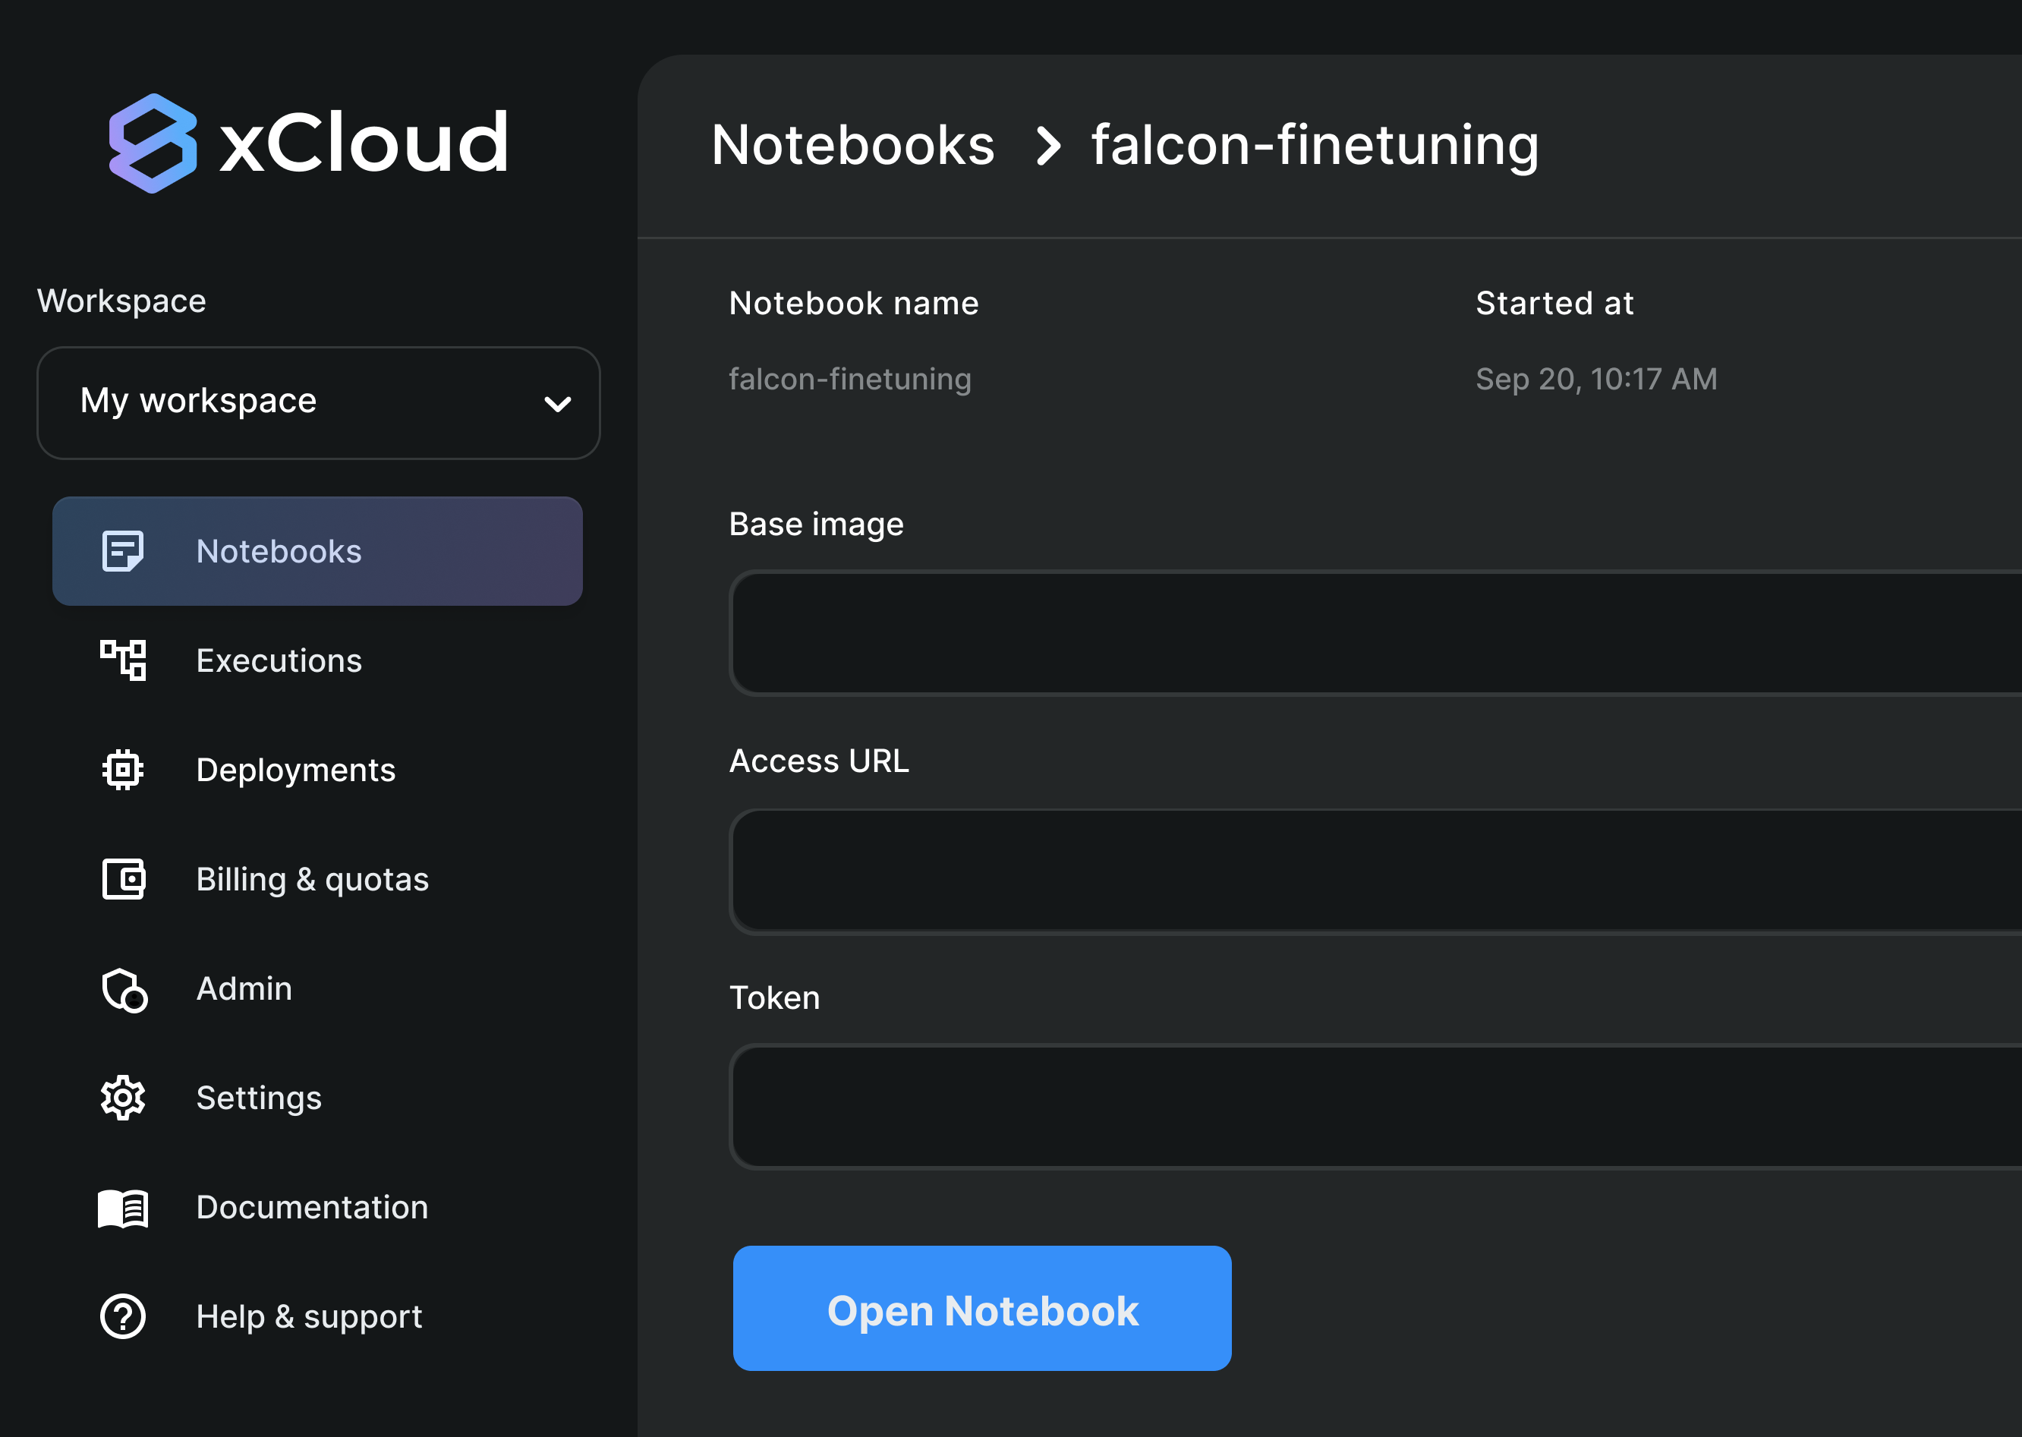Click the Billing & quotas wallet icon
Screen dimensions: 2022x1437
pyautogui.click(x=122, y=878)
